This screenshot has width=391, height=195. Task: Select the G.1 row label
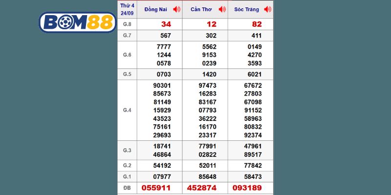(127, 176)
